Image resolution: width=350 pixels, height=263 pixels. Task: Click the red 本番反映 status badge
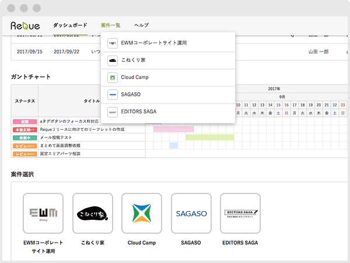click(24, 130)
